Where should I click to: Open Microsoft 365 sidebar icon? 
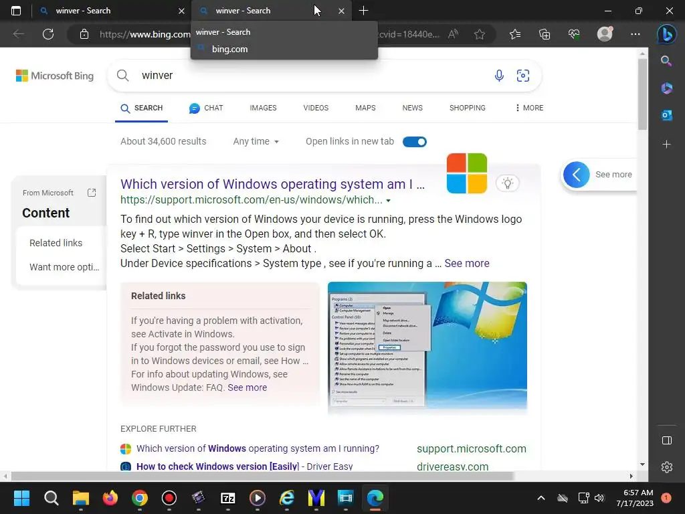point(666,88)
